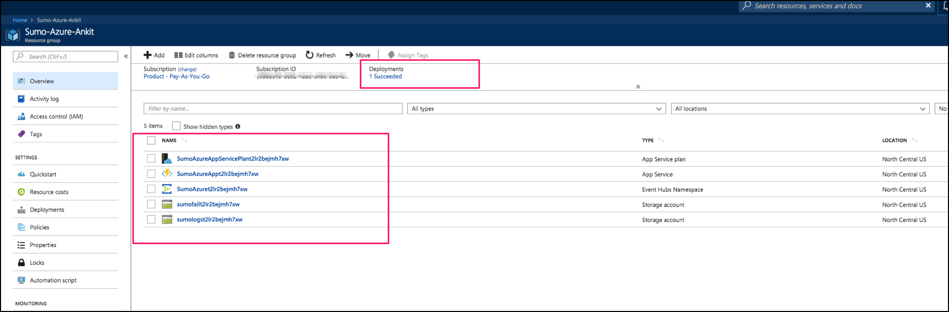This screenshot has height=312, width=949.
Task: Click the Locks padlock icon in sidebar
Action: pos(21,263)
